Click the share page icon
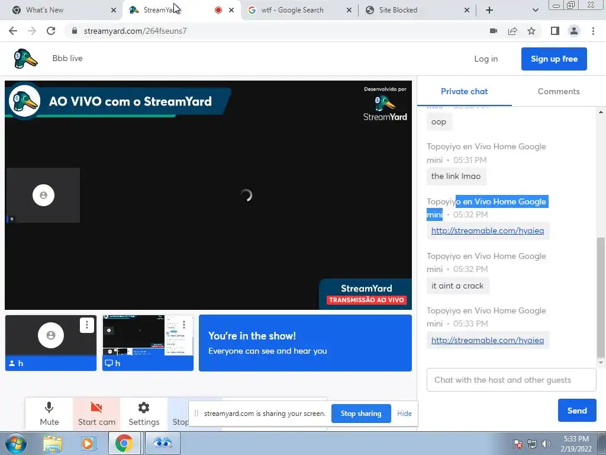Screen dimensions: 606x455 pos(512,31)
